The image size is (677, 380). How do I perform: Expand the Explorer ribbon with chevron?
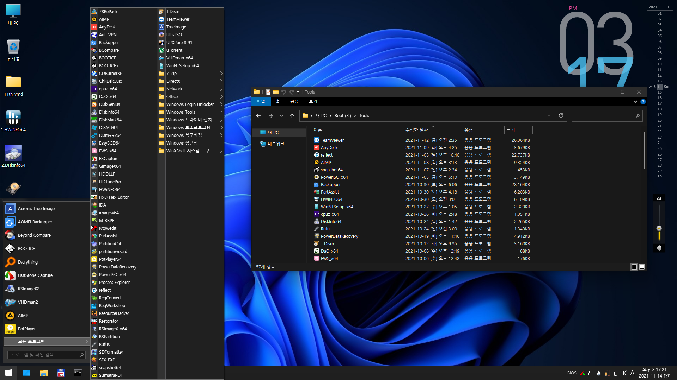635,102
